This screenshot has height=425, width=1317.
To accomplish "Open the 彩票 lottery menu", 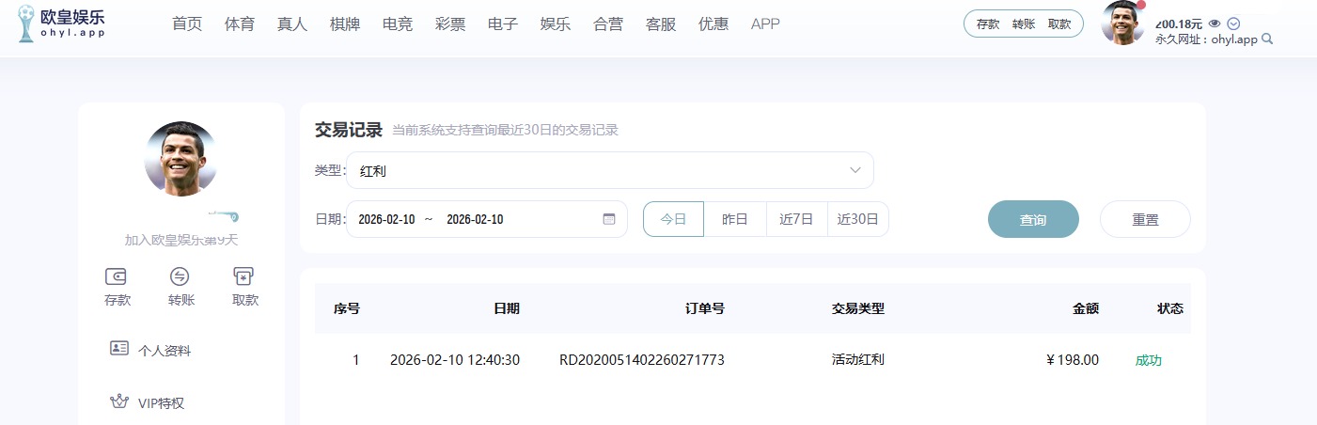I will pyautogui.click(x=450, y=24).
